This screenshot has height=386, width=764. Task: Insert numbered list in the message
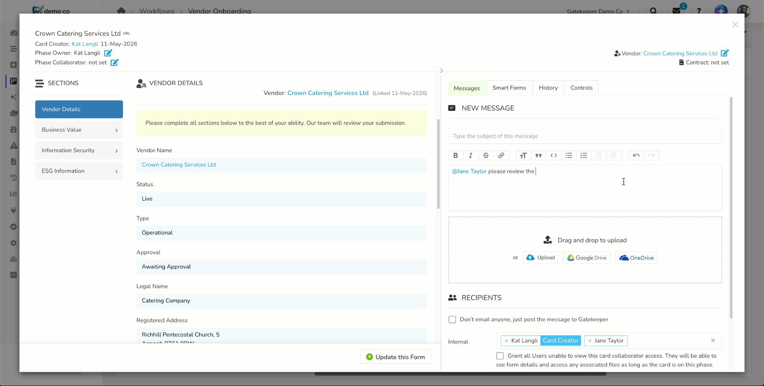(584, 155)
